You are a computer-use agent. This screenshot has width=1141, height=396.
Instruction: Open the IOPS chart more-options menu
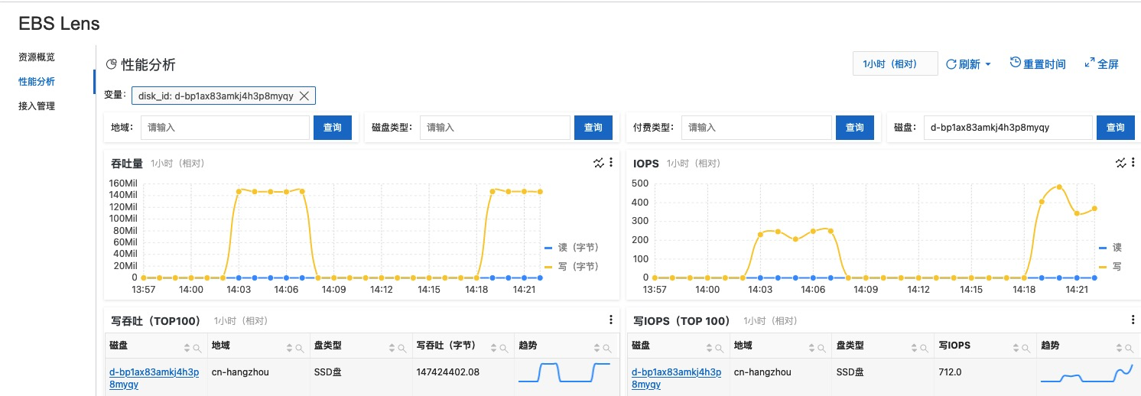click(1133, 163)
